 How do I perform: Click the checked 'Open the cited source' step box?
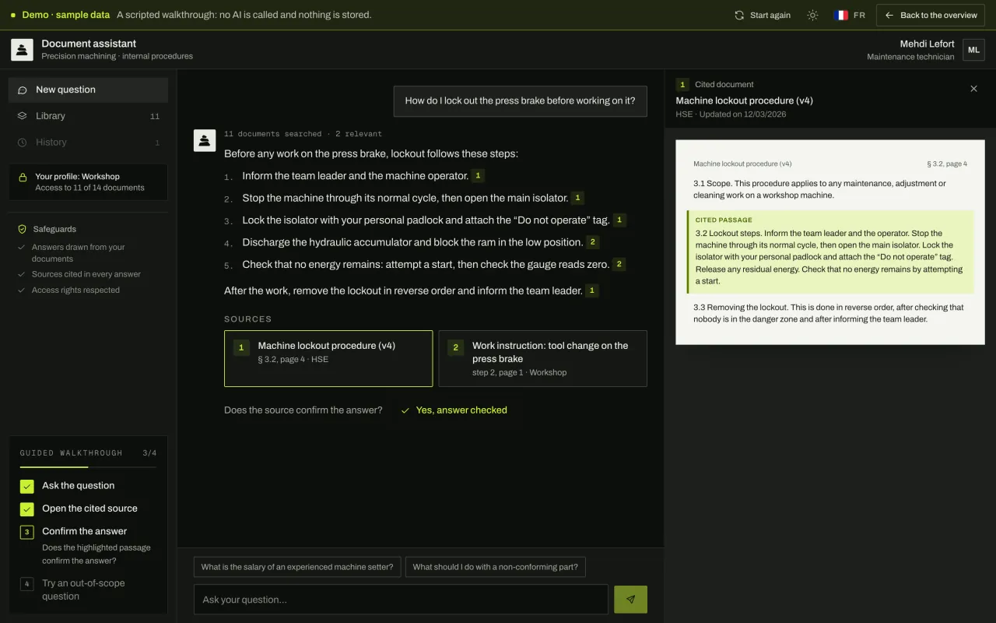pyautogui.click(x=27, y=509)
